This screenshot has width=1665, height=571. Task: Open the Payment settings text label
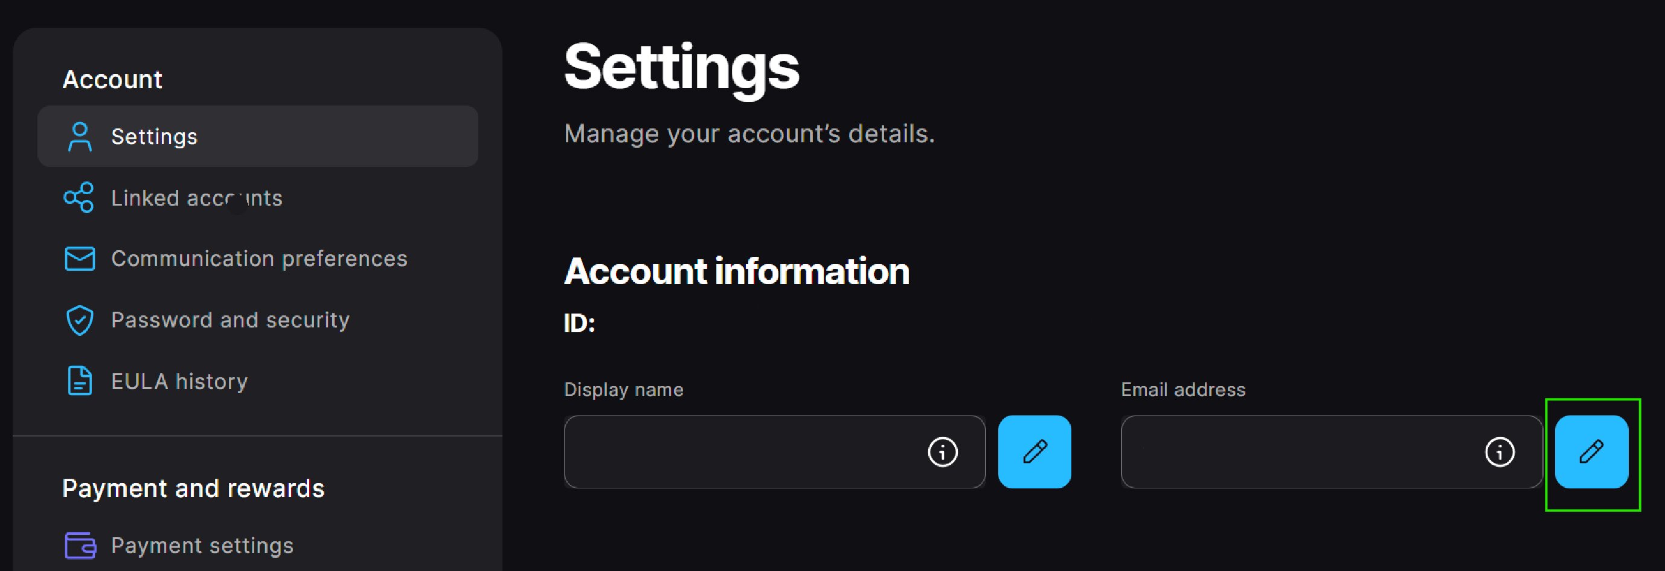click(202, 546)
